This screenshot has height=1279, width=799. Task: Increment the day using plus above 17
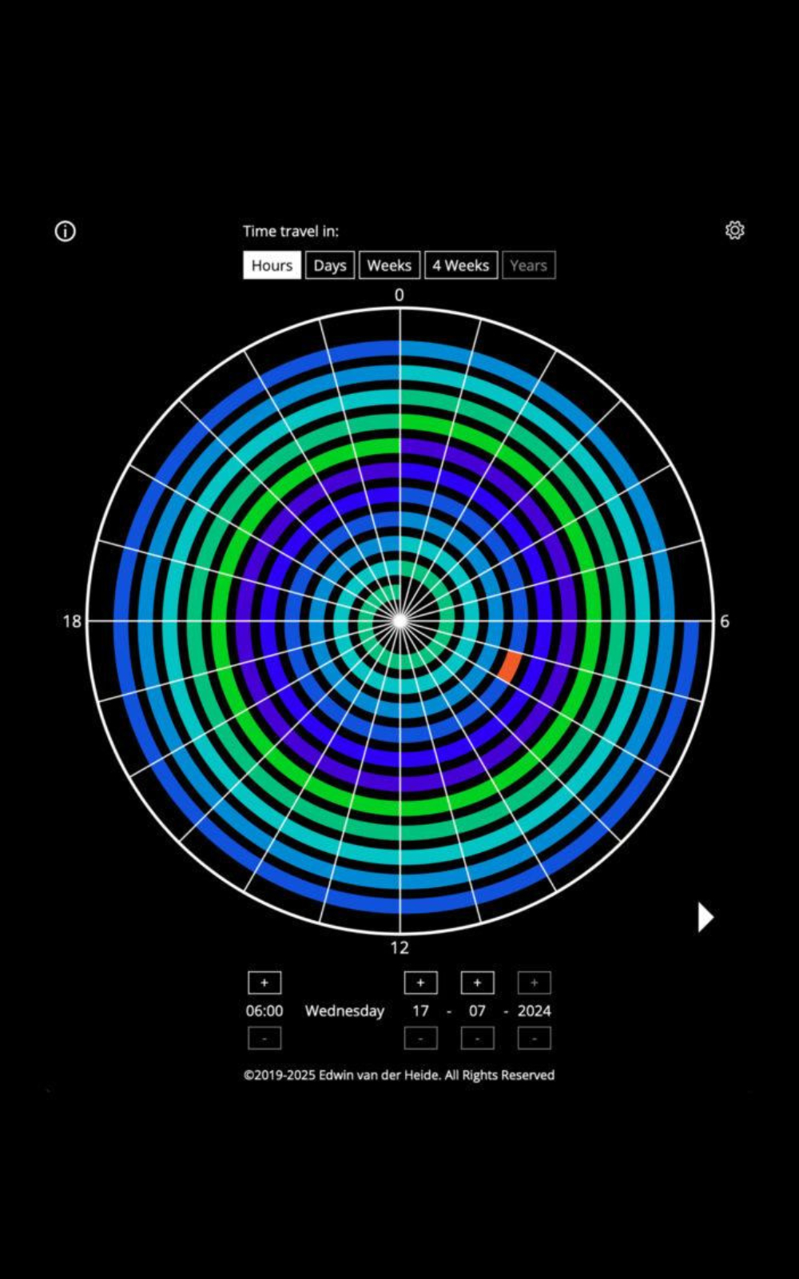click(x=420, y=982)
